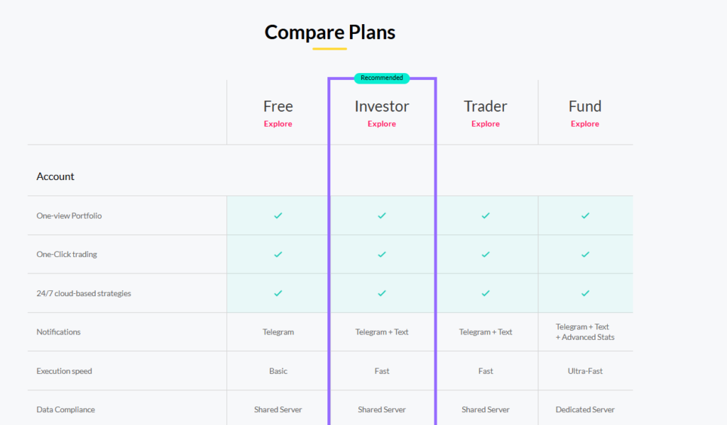Click the Account section header

coord(55,176)
